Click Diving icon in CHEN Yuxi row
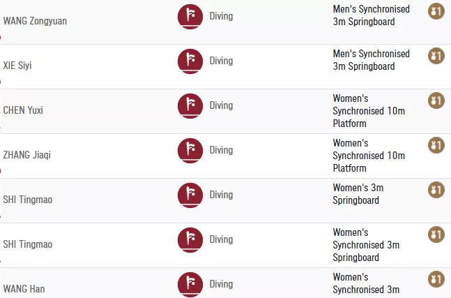This screenshot has height=298, width=451. 190,106
